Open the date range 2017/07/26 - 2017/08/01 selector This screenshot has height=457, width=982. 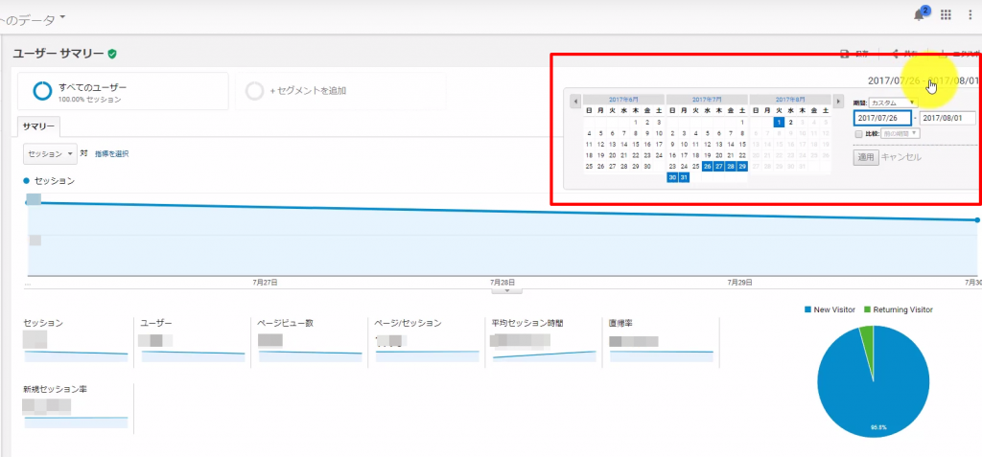923,80
